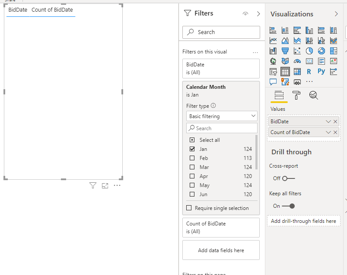Select the ArcGIS Maps visual
This screenshot has width=347, height=275.
click(285, 82)
